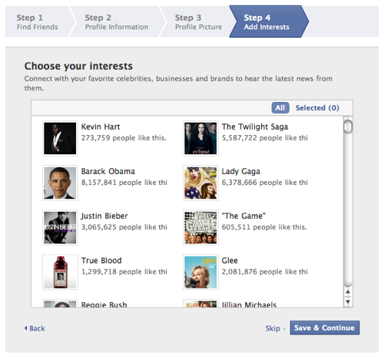
Task: Click the scrollbar down arrow
Action: tap(348, 301)
